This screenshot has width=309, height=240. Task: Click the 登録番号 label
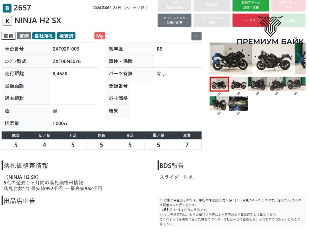118,86
